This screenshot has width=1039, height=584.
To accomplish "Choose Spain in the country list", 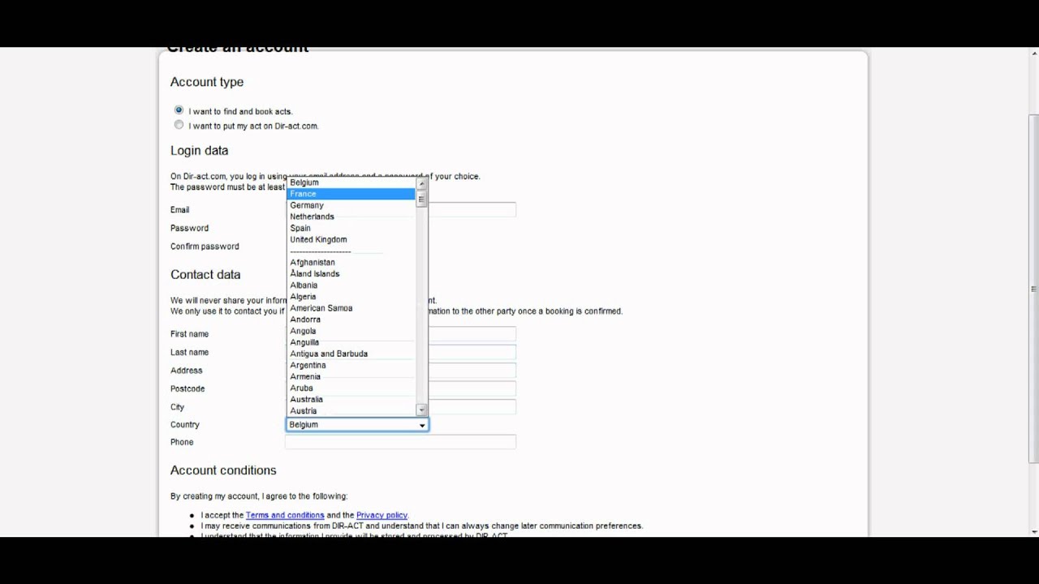I will point(351,228).
